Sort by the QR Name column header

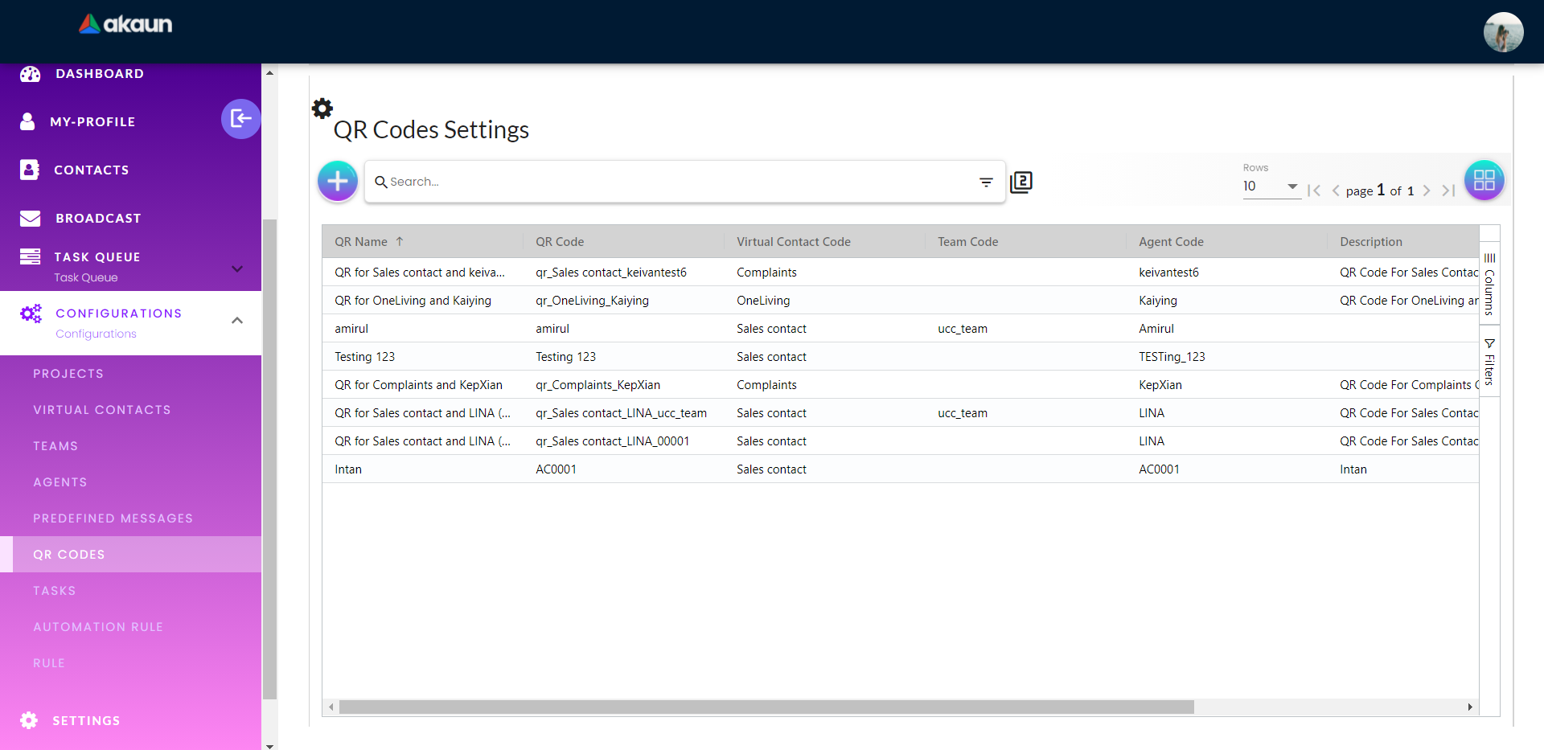point(361,242)
